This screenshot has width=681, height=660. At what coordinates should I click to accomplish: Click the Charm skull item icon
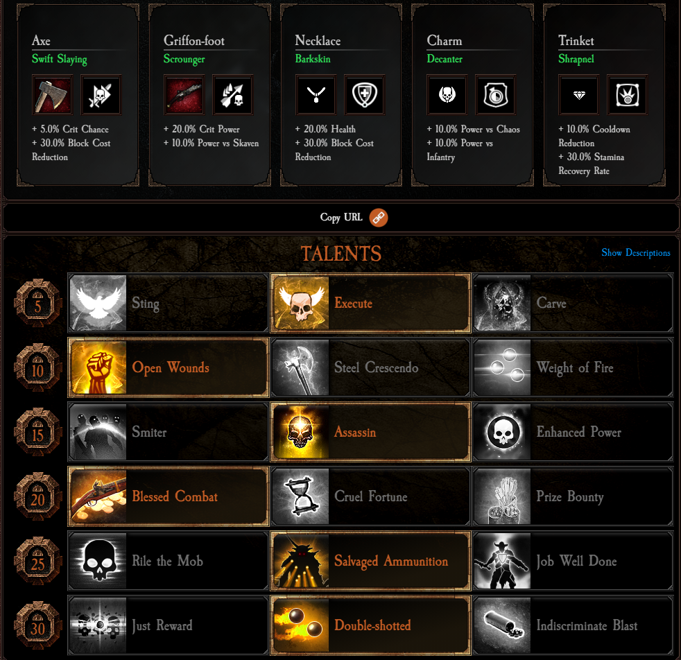pos(447,95)
